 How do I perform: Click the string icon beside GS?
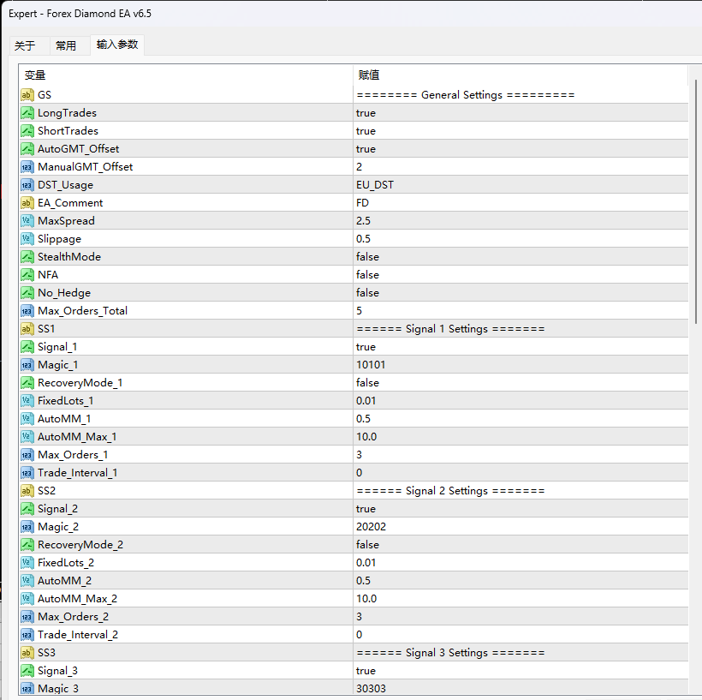tap(27, 95)
